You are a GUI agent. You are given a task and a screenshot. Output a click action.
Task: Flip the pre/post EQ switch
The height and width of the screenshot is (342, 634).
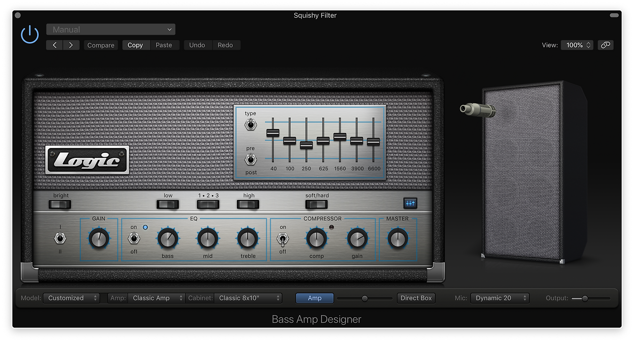tap(251, 159)
